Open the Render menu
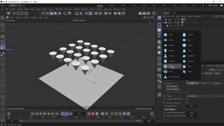 click(99, 9)
